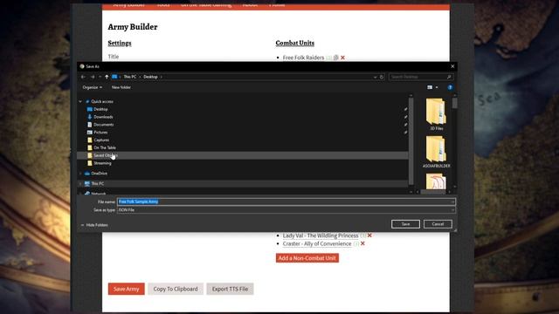Open the Save as type dropdown
Image resolution: width=559 pixels, height=314 pixels.
(286, 210)
